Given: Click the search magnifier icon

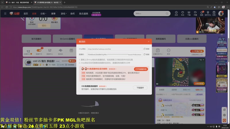Looking at the screenshot, I should coord(167,13).
